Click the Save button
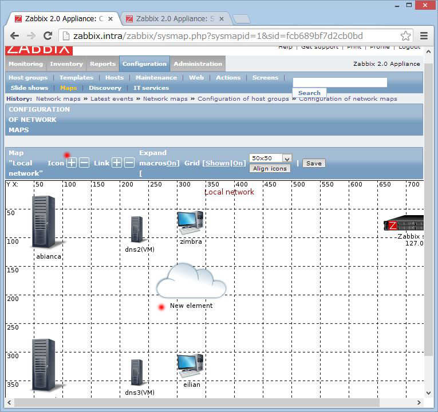 (314, 163)
